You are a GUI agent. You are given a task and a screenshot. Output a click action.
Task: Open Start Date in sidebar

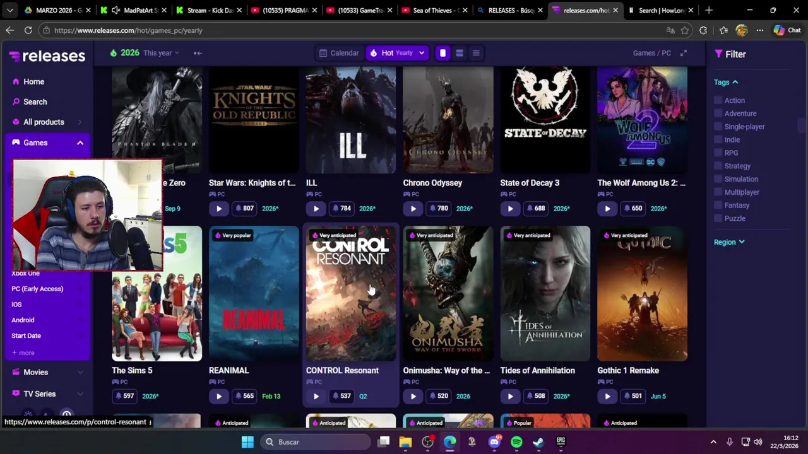pos(26,336)
